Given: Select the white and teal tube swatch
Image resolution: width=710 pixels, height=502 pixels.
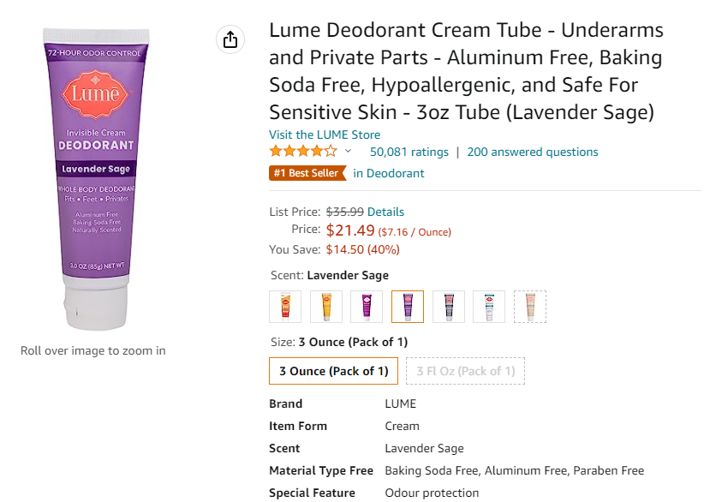Looking at the screenshot, I should pyautogui.click(x=489, y=307).
